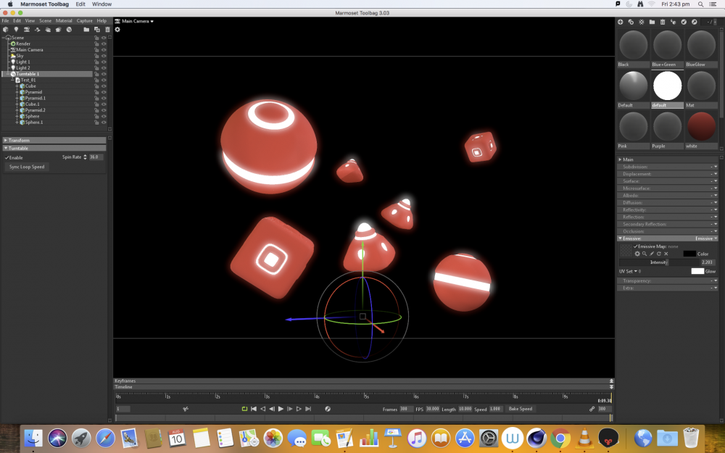Expand the Cube tree node
The image size is (725, 453).
[17, 86]
